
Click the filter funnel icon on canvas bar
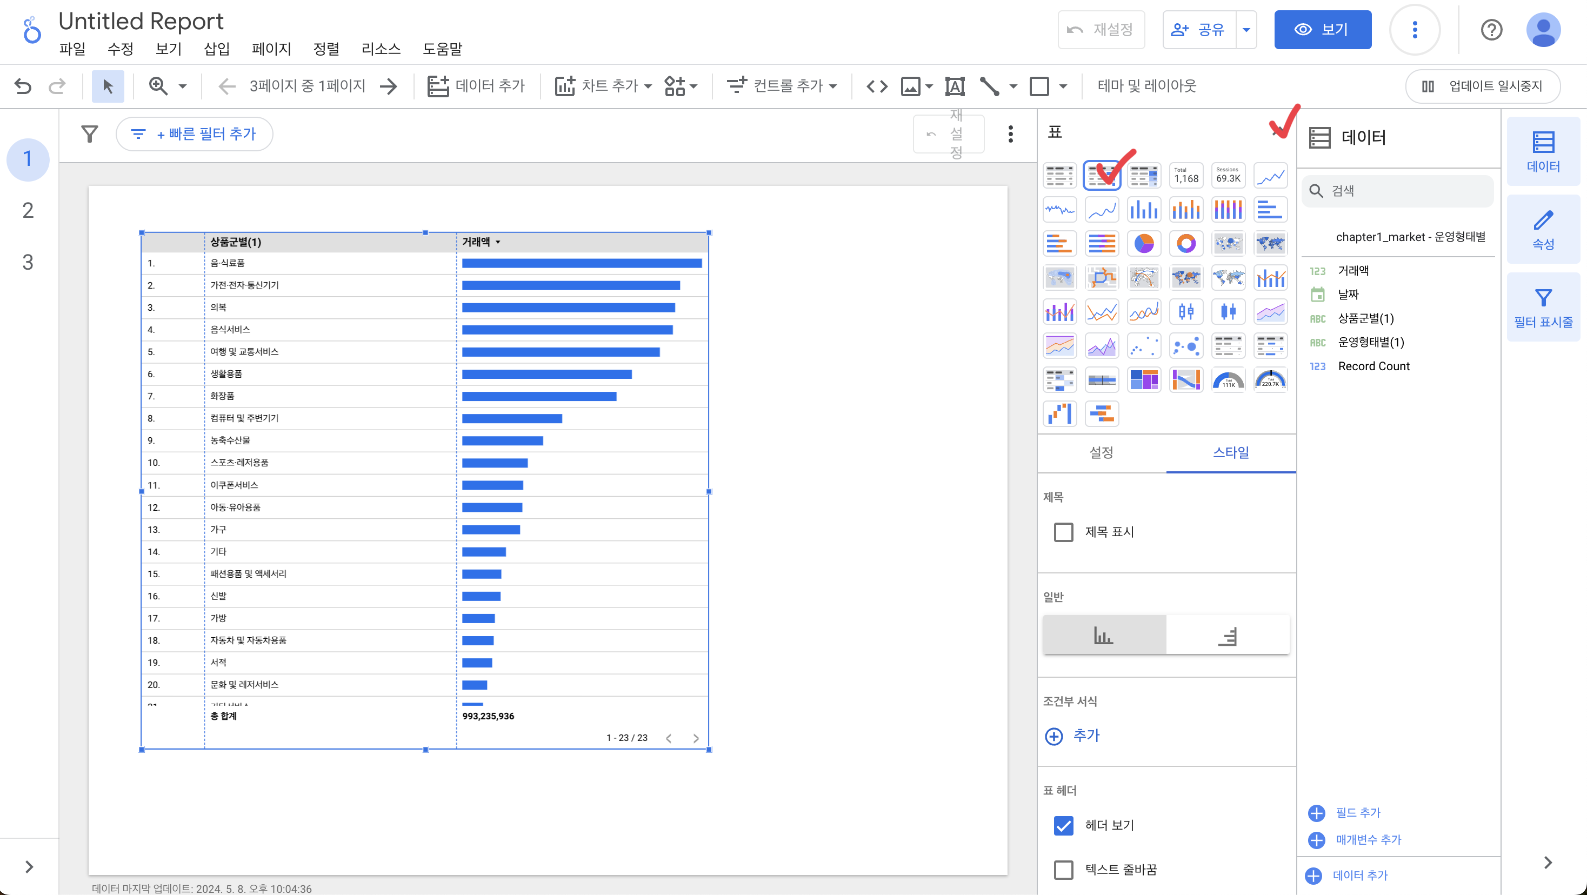90,133
